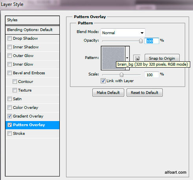The image size is (193, 180).
Task: Open the Blend Mode Normal dropdown
Action: (123, 33)
